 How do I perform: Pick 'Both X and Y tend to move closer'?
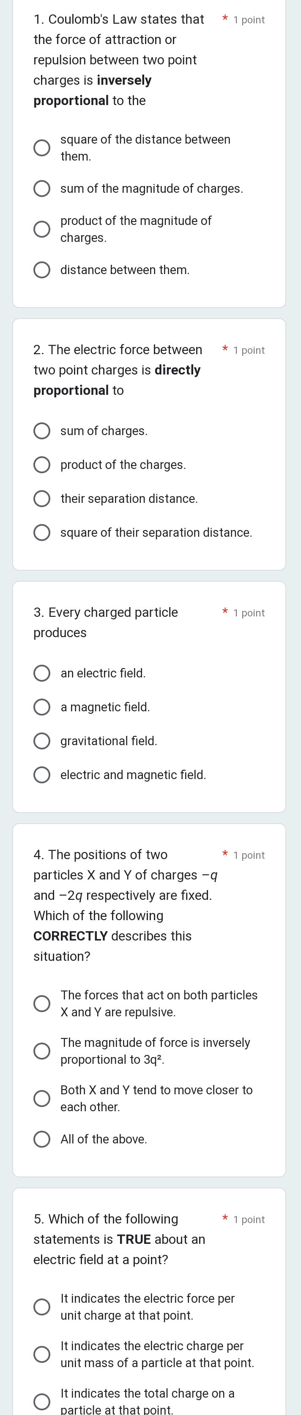point(42,1099)
